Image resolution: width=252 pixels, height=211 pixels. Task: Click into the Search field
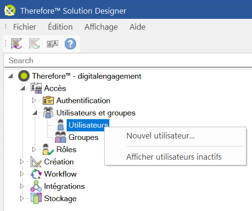pos(128,60)
